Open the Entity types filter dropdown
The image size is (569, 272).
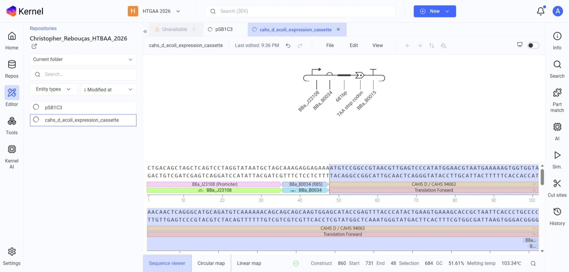pos(54,89)
